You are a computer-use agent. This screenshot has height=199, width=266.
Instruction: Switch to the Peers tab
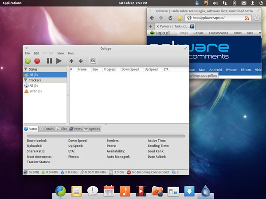(76, 129)
